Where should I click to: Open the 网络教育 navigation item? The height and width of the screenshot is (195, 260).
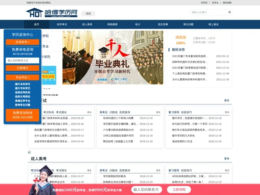[112, 25]
